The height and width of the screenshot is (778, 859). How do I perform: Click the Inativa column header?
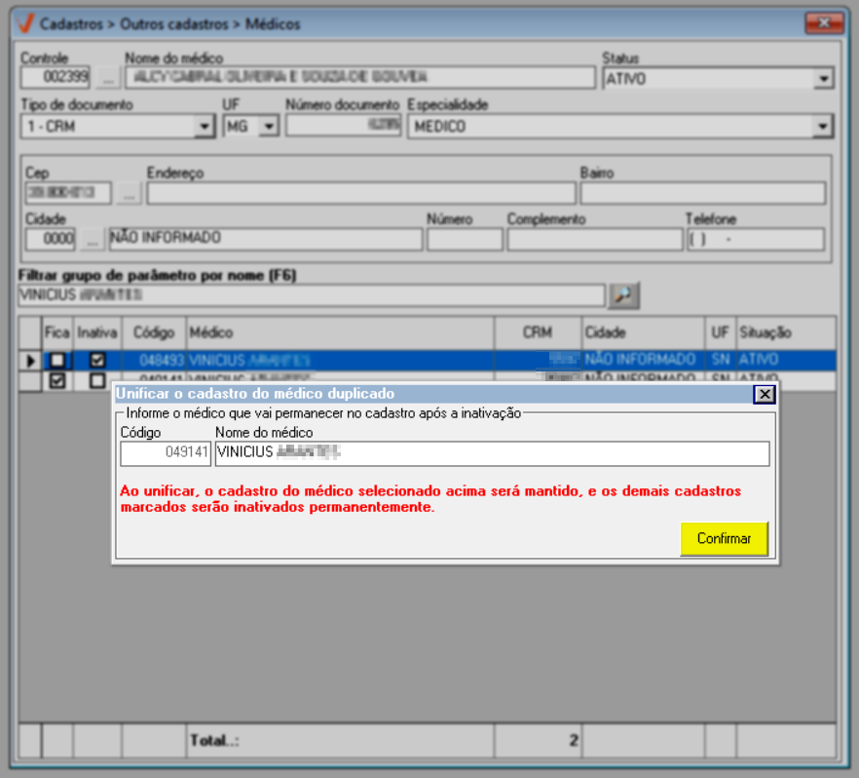97,332
